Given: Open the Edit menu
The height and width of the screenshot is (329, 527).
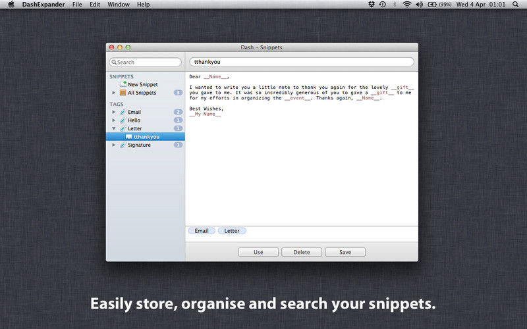Looking at the screenshot, I should [x=95, y=5].
